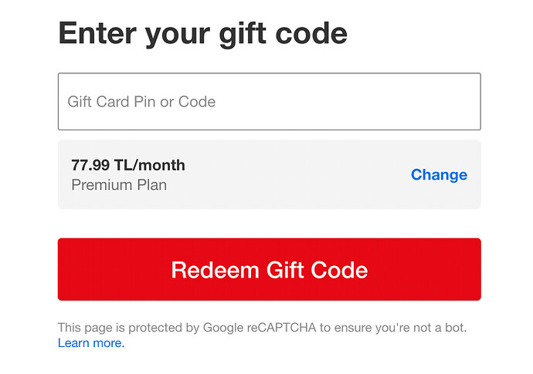Click the Premium Plan label

(x=119, y=185)
